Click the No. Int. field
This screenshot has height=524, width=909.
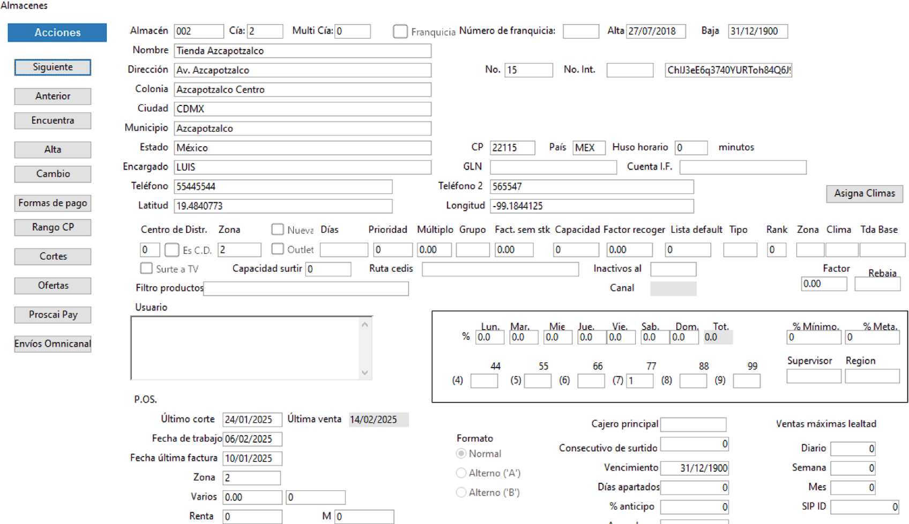click(630, 70)
